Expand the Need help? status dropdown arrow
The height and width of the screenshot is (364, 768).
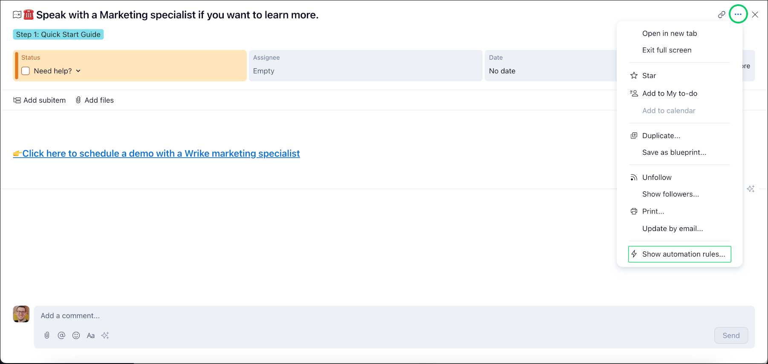point(78,71)
